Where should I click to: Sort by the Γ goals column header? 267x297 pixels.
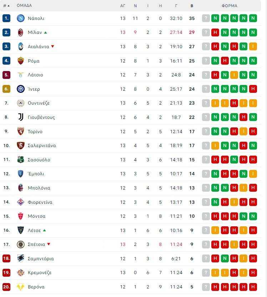[176, 6]
